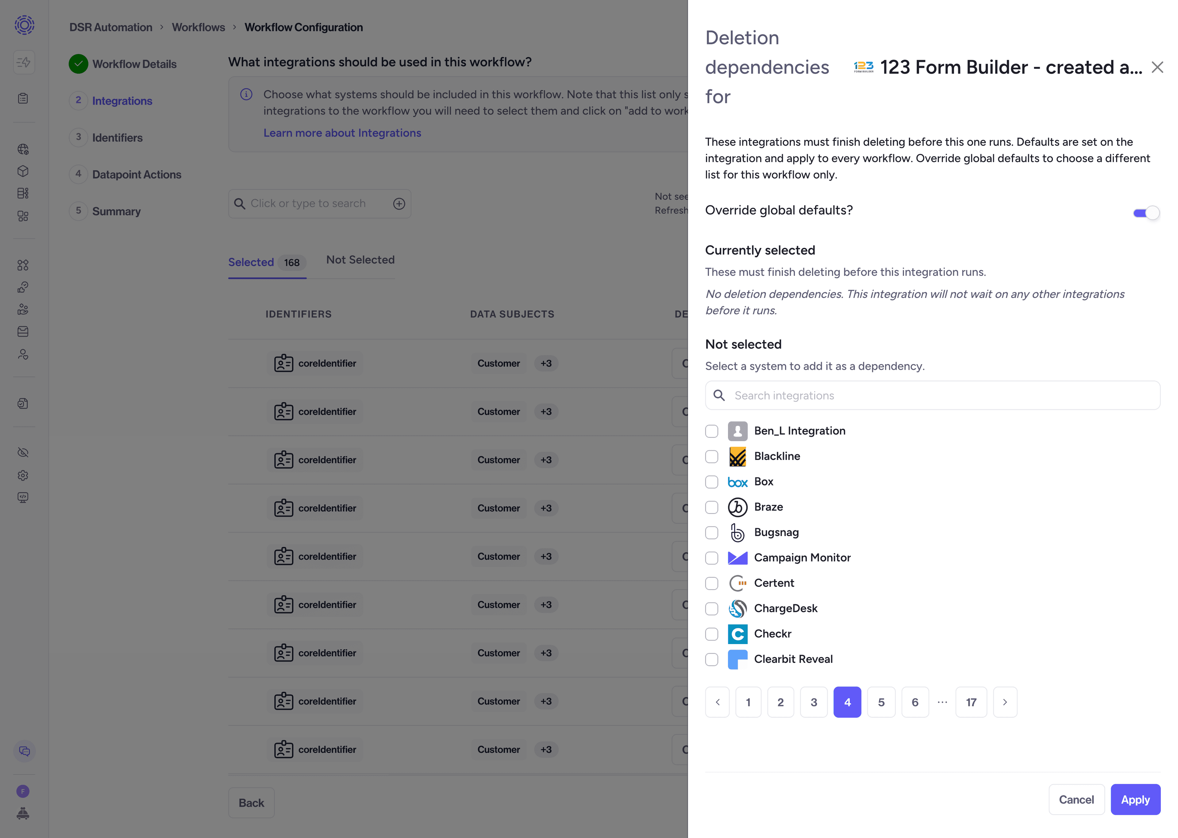Click the Clearbit Reveal logo icon
Viewport: 1178px width, 838px height.
click(x=737, y=659)
